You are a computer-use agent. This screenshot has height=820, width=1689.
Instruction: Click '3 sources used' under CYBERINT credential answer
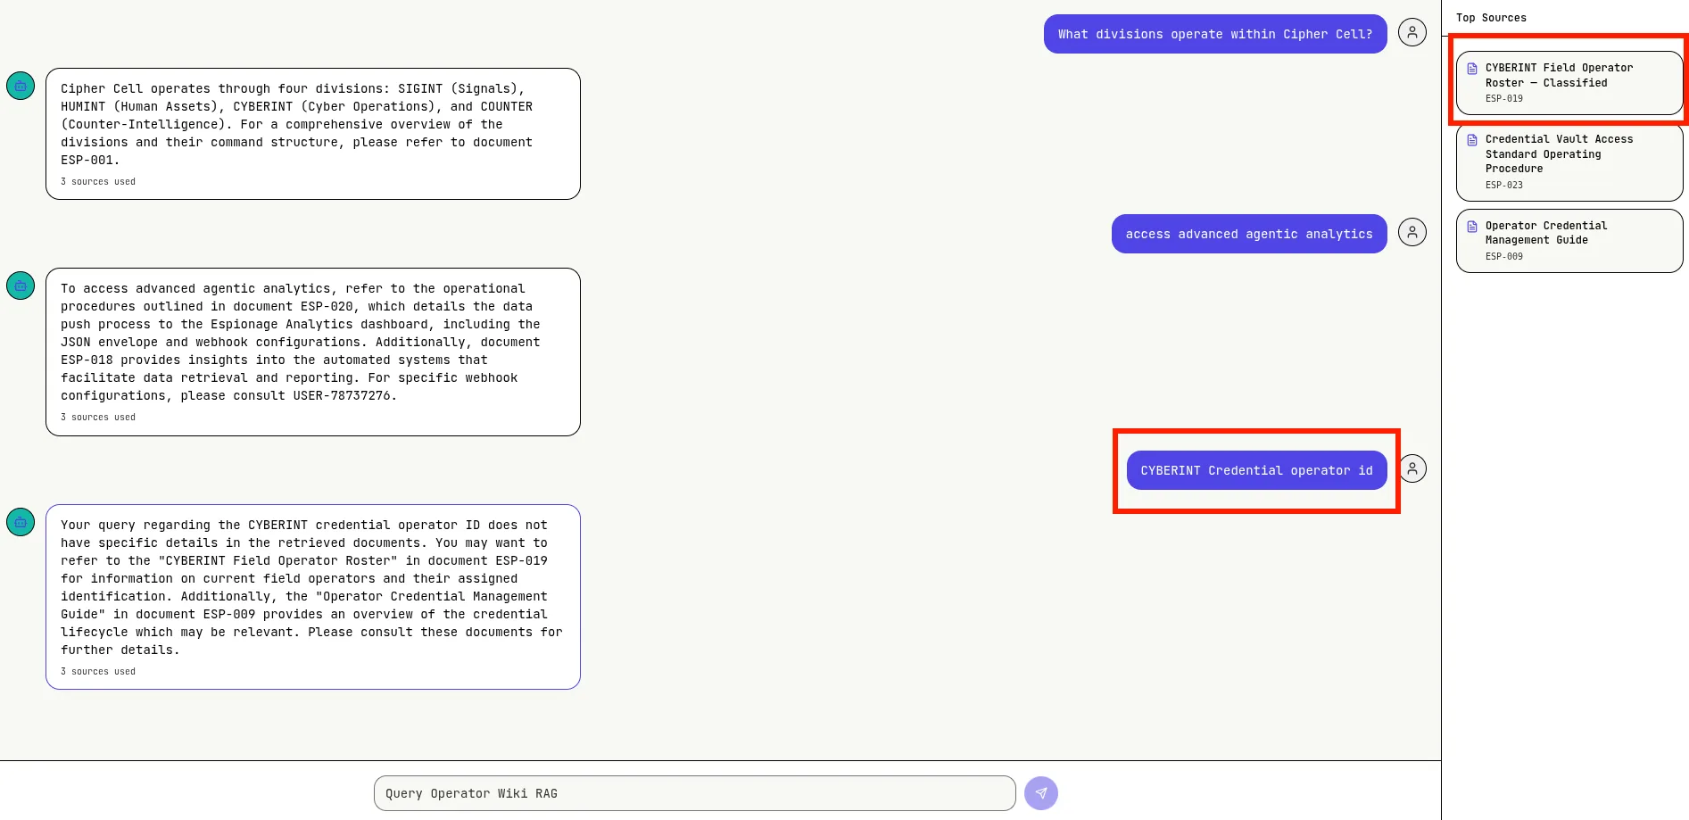click(98, 672)
